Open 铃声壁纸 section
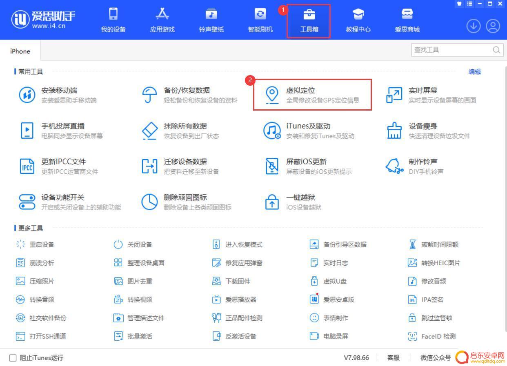The image size is (507, 366). (211, 20)
